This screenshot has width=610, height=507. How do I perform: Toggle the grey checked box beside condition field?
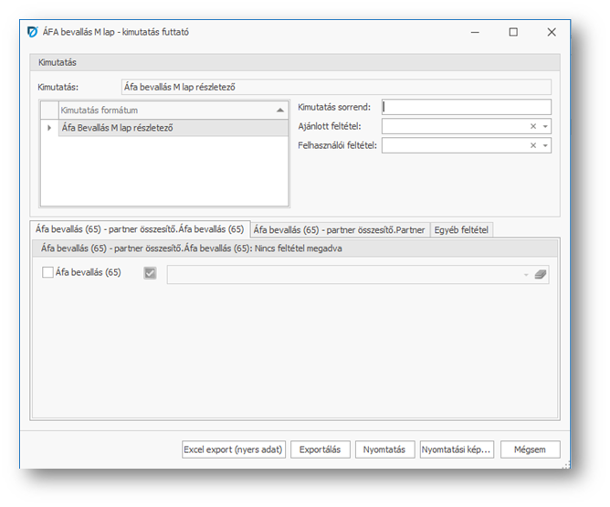pyautogui.click(x=151, y=272)
